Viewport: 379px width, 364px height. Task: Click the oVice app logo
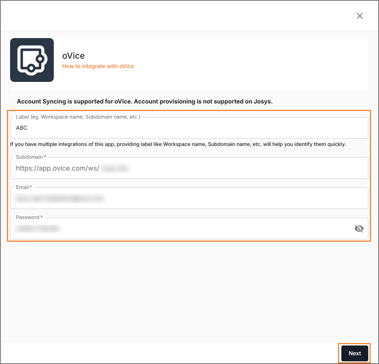pyautogui.click(x=32, y=60)
